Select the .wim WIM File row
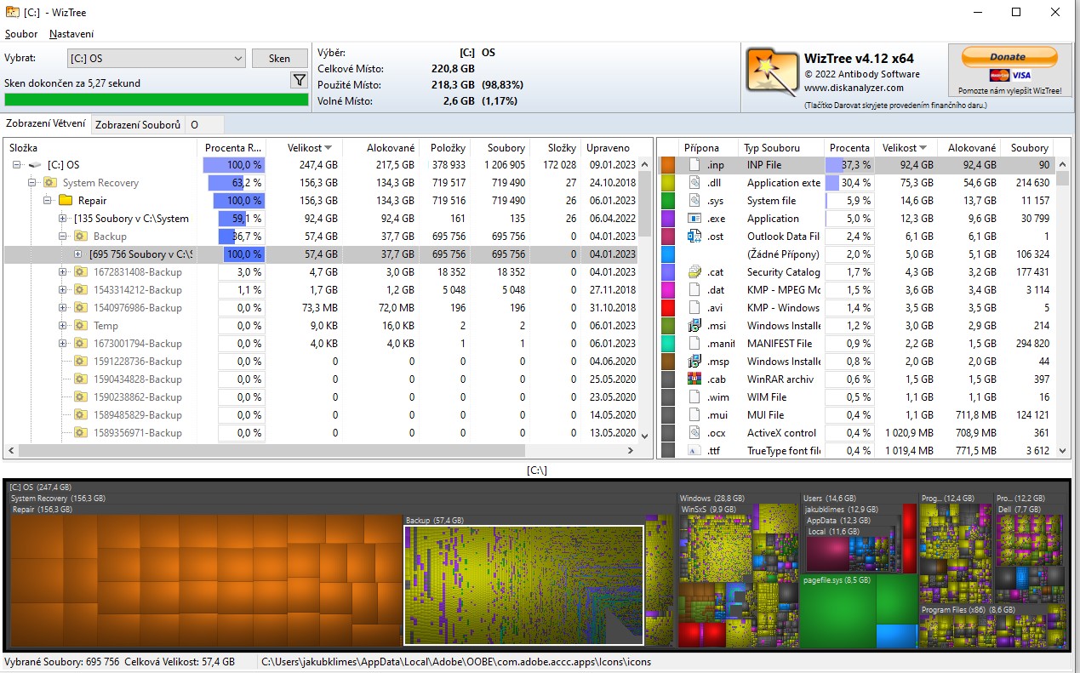This screenshot has width=1080, height=673. coord(857,397)
